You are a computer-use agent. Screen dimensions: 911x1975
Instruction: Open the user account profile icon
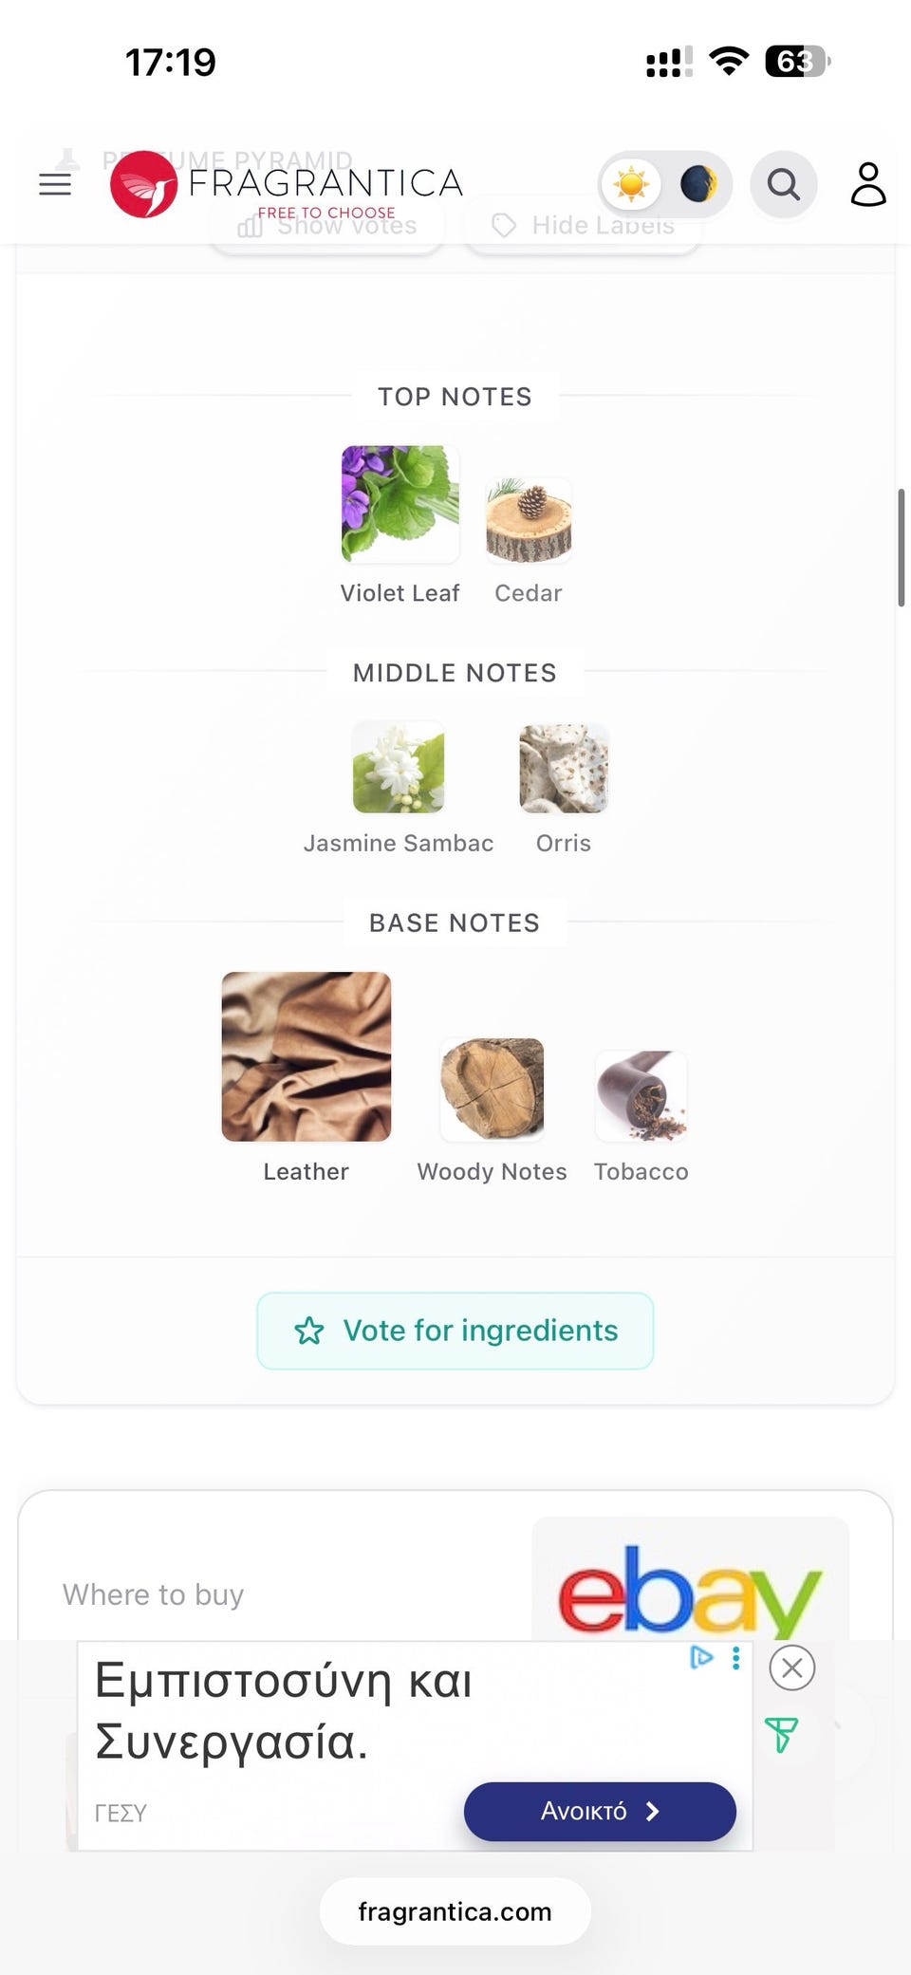[x=867, y=184]
